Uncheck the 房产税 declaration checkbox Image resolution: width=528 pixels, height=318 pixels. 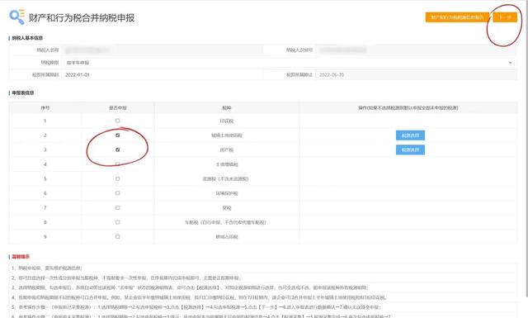[x=117, y=150]
